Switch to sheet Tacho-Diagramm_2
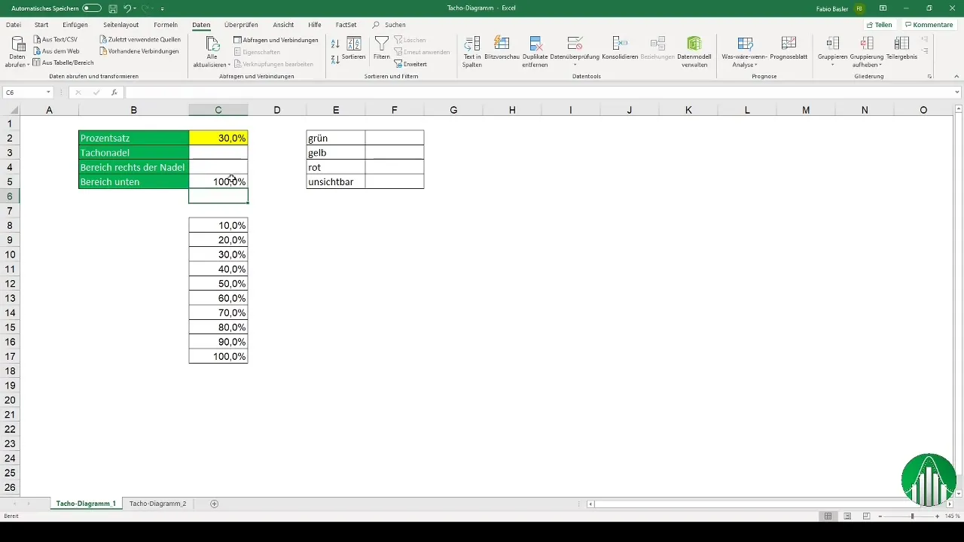Screen dimensions: 964x542 pos(157,504)
